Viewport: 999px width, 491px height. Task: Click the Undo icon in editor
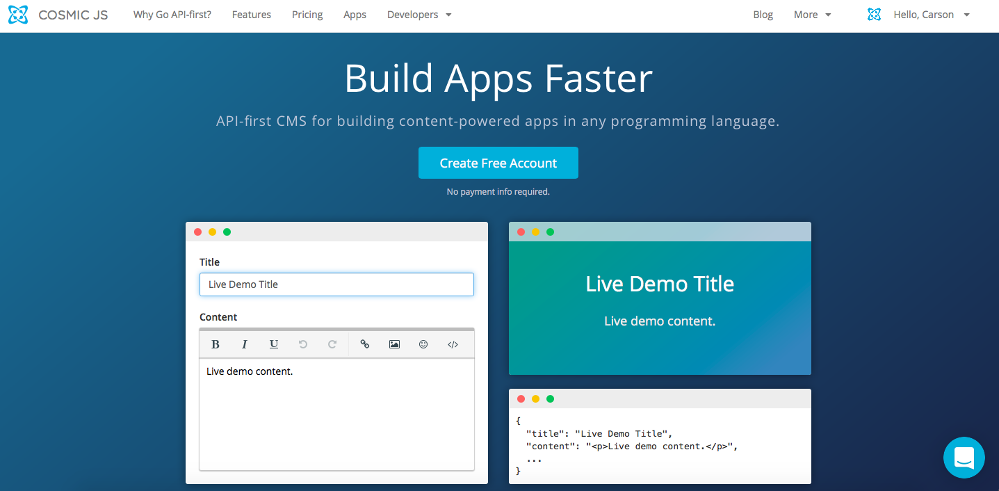click(x=303, y=344)
